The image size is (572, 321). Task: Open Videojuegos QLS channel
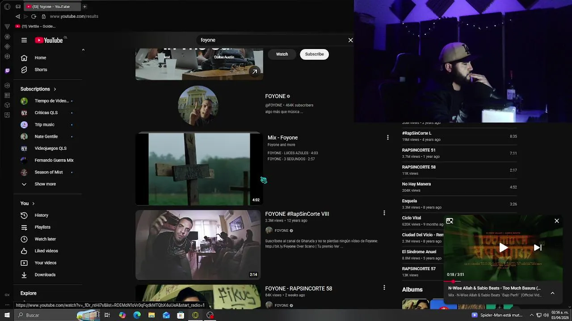[48, 148]
